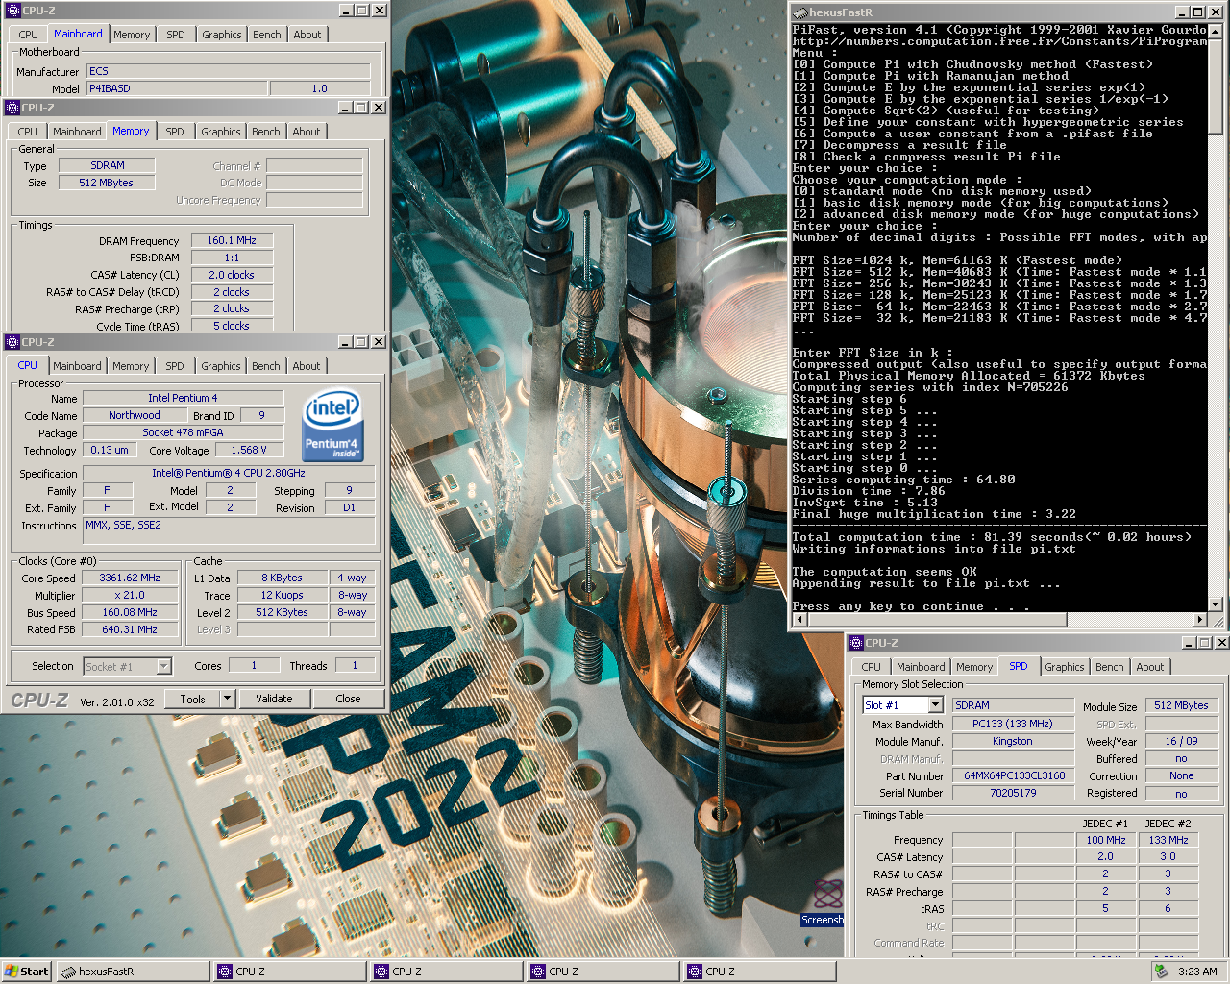Select Graphics tab in the SPD window
The width and height of the screenshot is (1230, 984).
[x=1065, y=667]
